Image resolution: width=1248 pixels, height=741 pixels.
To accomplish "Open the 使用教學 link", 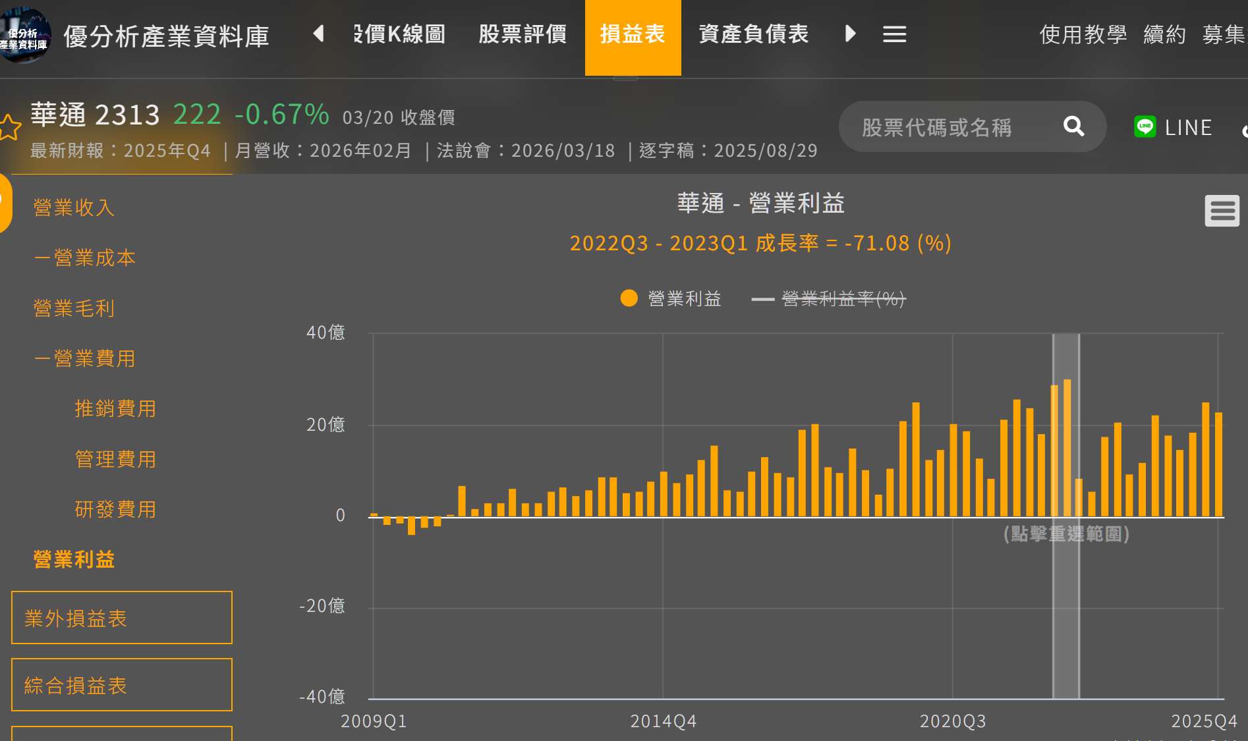I will click(1083, 34).
